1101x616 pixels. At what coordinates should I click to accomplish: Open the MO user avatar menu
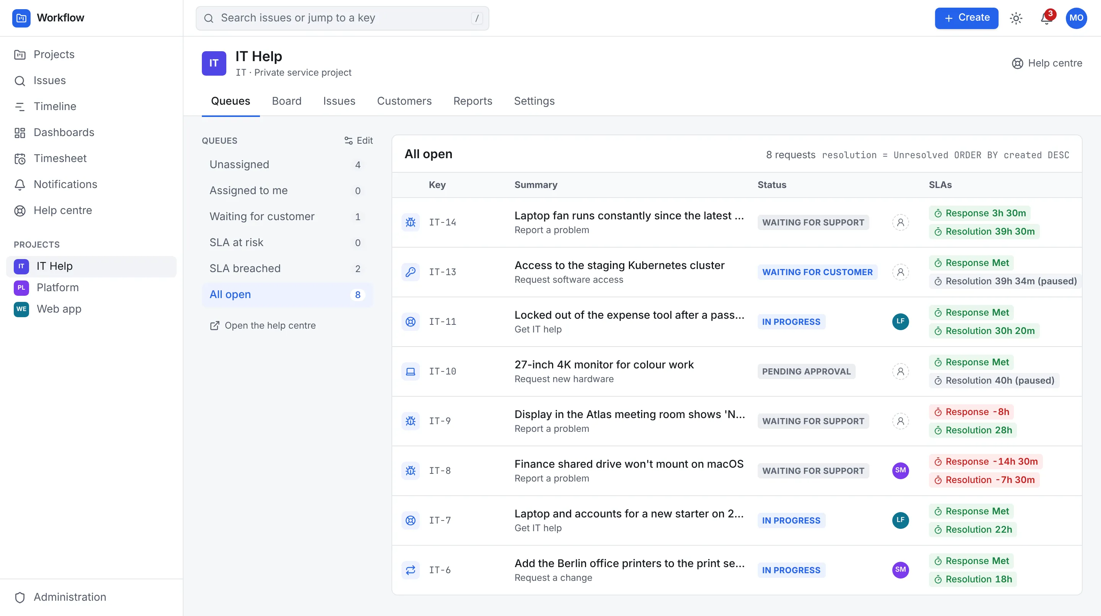pyautogui.click(x=1076, y=18)
